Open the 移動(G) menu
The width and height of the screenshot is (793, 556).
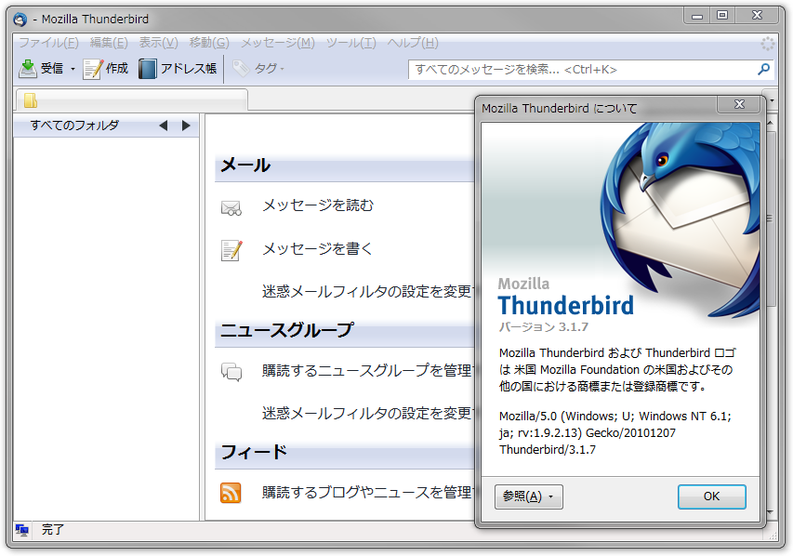pyautogui.click(x=209, y=43)
